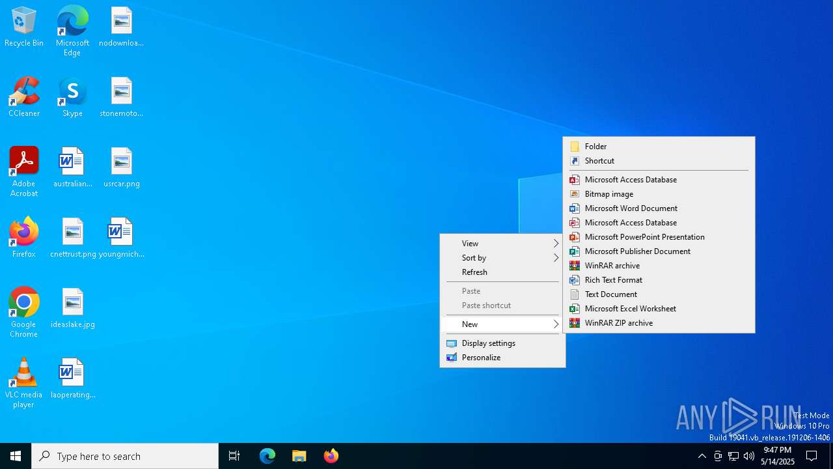Create a new Microsoft Excel Worksheet

(659, 309)
